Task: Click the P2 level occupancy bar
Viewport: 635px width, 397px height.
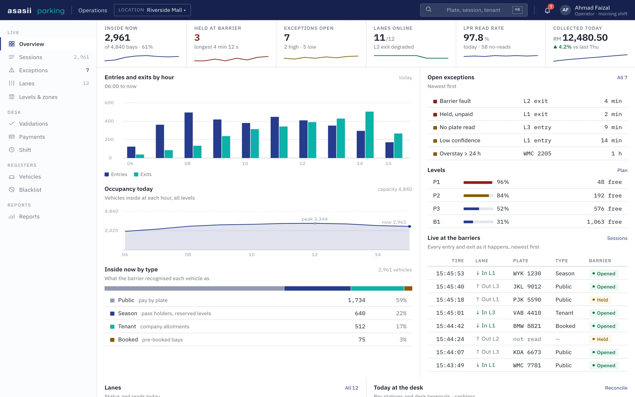Action: point(478,196)
